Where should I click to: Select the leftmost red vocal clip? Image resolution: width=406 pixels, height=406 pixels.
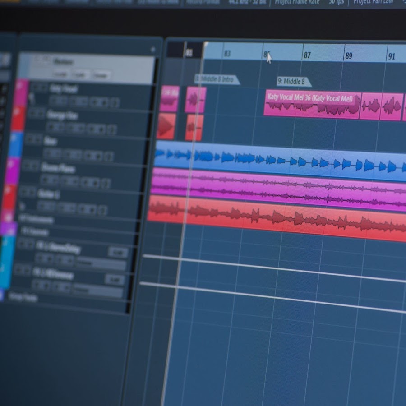(x=166, y=126)
